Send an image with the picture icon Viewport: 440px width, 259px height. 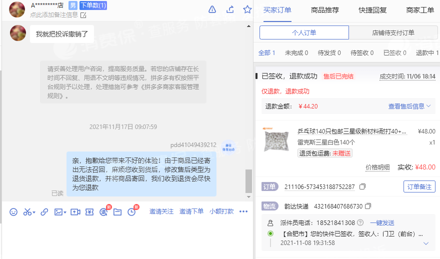pyautogui.click(x=58, y=212)
